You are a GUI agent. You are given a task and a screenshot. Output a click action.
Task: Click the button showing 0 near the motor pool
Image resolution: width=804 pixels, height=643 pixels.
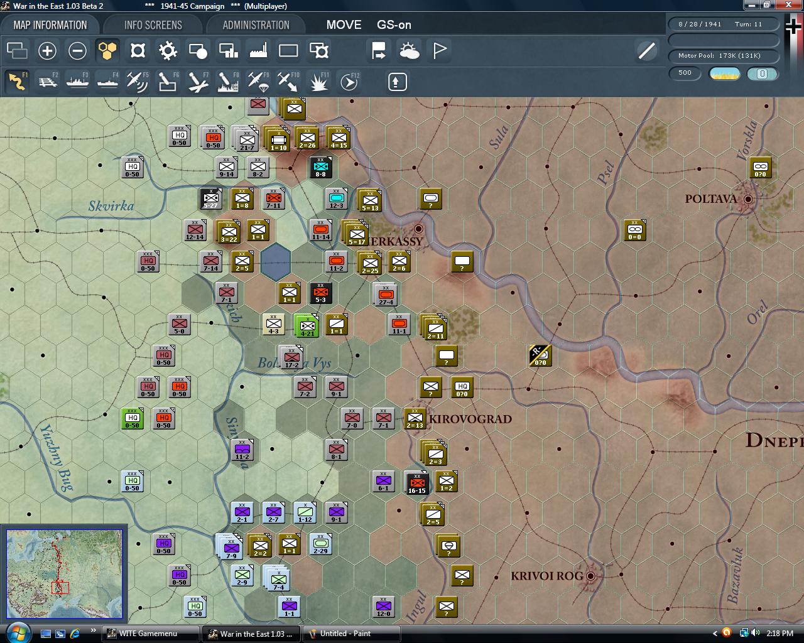(x=763, y=73)
